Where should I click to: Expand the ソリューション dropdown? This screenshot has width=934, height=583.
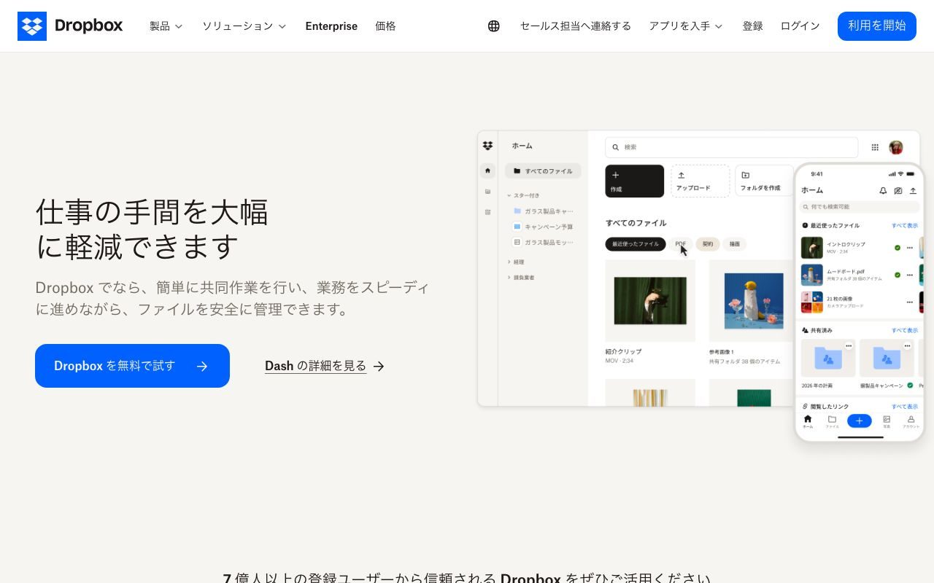[x=244, y=26]
